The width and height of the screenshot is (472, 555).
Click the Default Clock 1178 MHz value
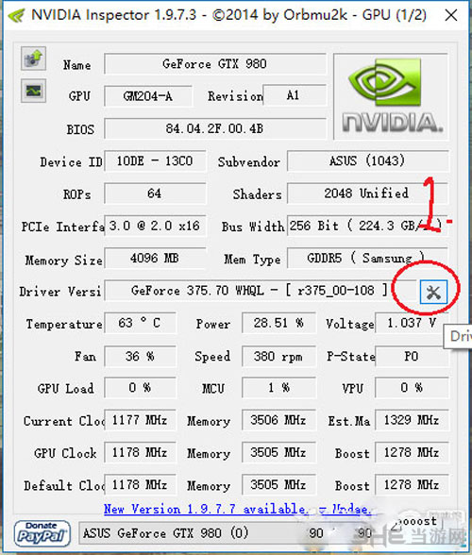[x=141, y=484]
